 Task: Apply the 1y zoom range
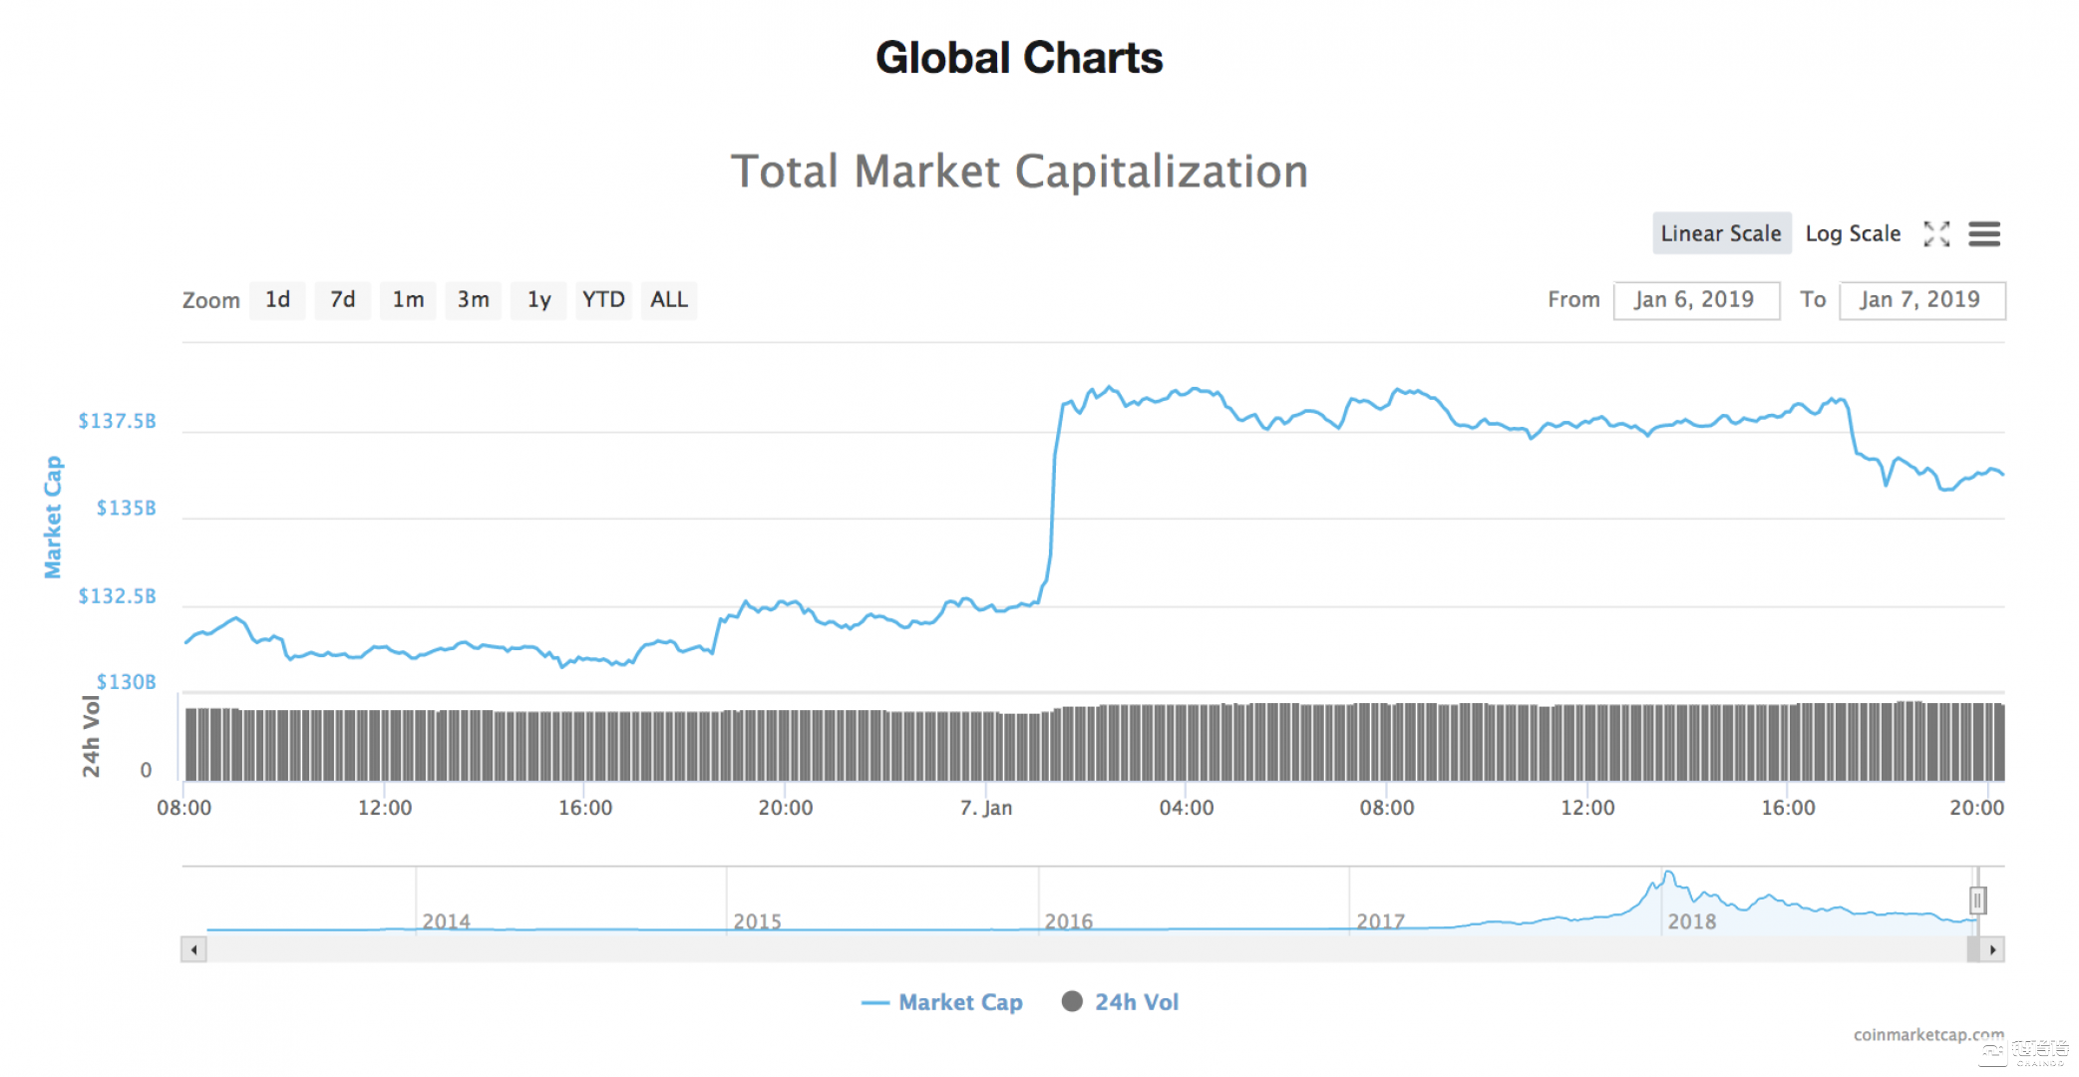(538, 300)
